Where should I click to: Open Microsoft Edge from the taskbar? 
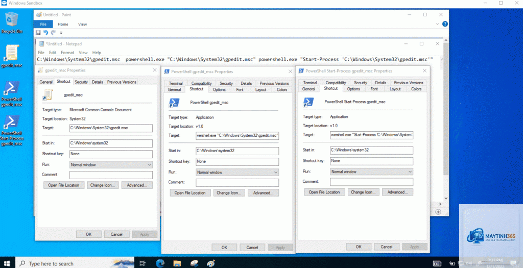point(160,263)
